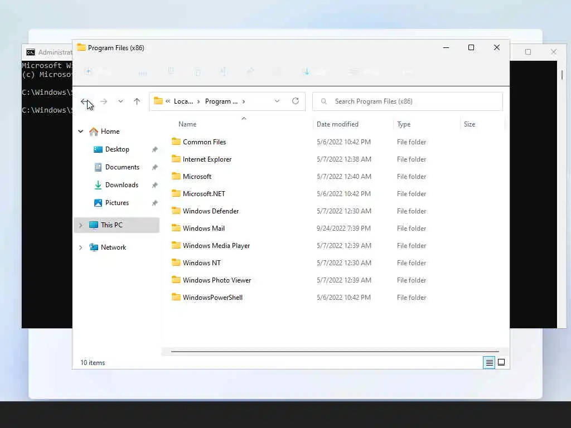571x428 pixels.
Task: Select the Windows NT folder
Action: click(202, 263)
